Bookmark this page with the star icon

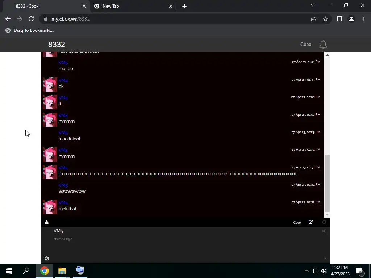click(x=325, y=19)
